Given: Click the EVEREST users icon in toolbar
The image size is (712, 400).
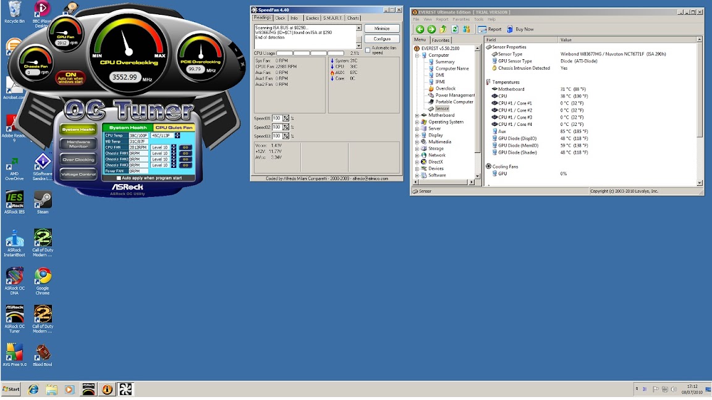Looking at the screenshot, I should pos(467,30).
